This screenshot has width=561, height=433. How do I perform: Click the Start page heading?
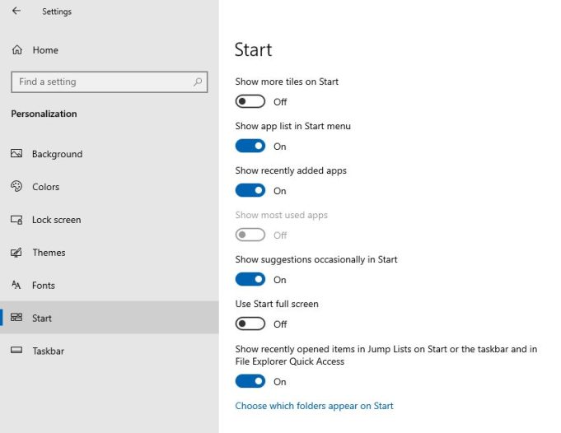tap(253, 49)
